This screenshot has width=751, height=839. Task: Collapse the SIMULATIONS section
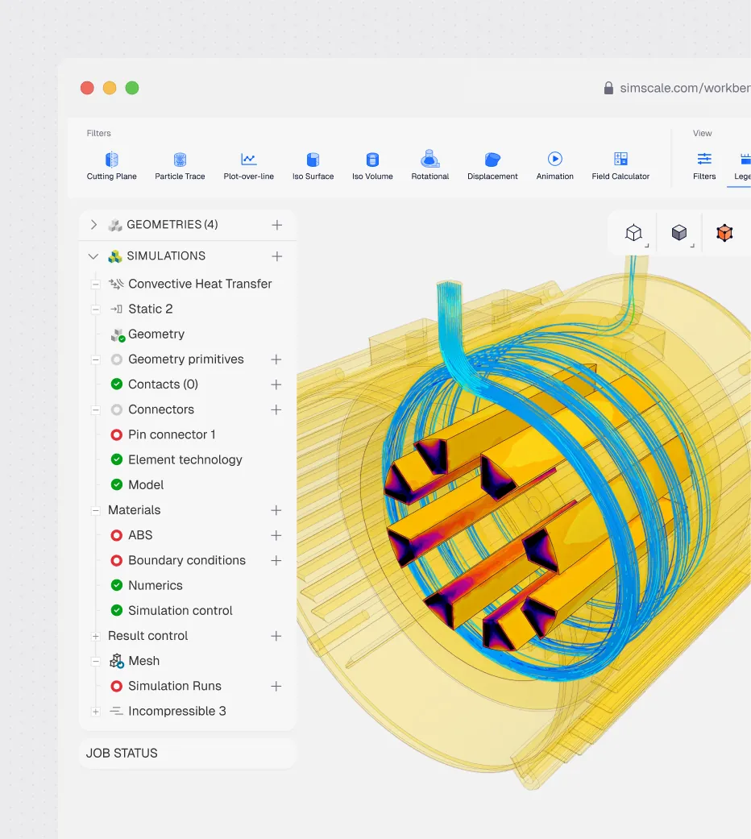[93, 256]
